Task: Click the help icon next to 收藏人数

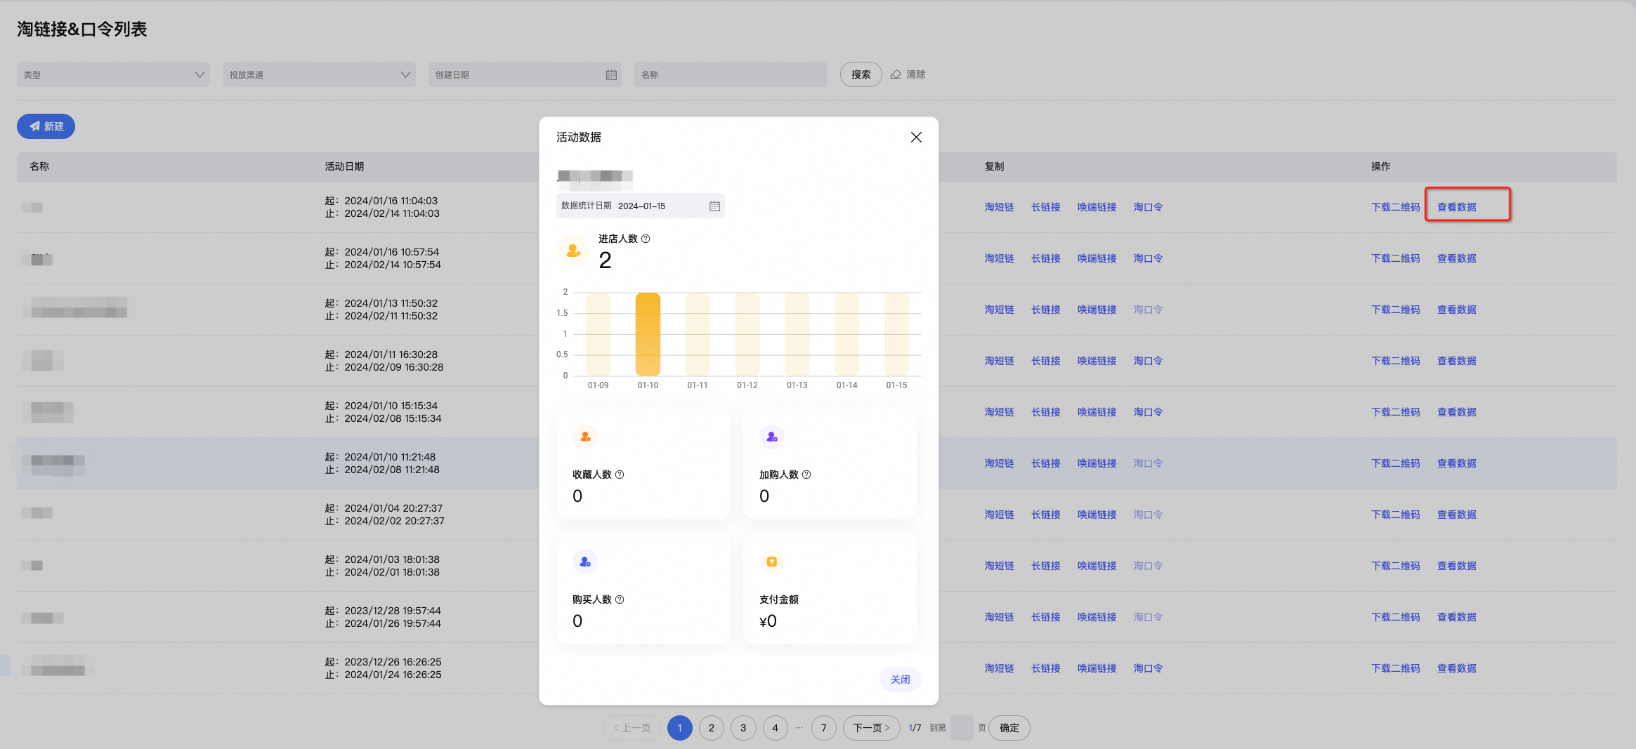Action: 620,475
